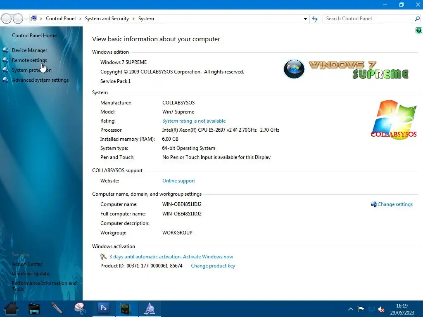423x317 pixels.
Task: Click the shield icon beside Advanced system settings
Action: pyautogui.click(x=6, y=80)
